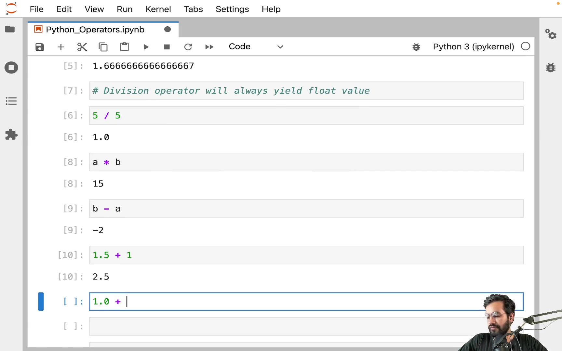Insert a new cell with plus icon

pyautogui.click(x=61, y=47)
